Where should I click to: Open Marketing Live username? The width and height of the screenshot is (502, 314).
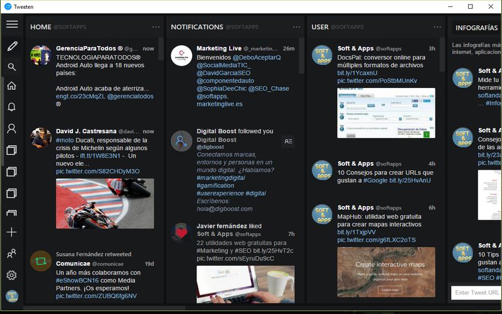pos(219,48)
